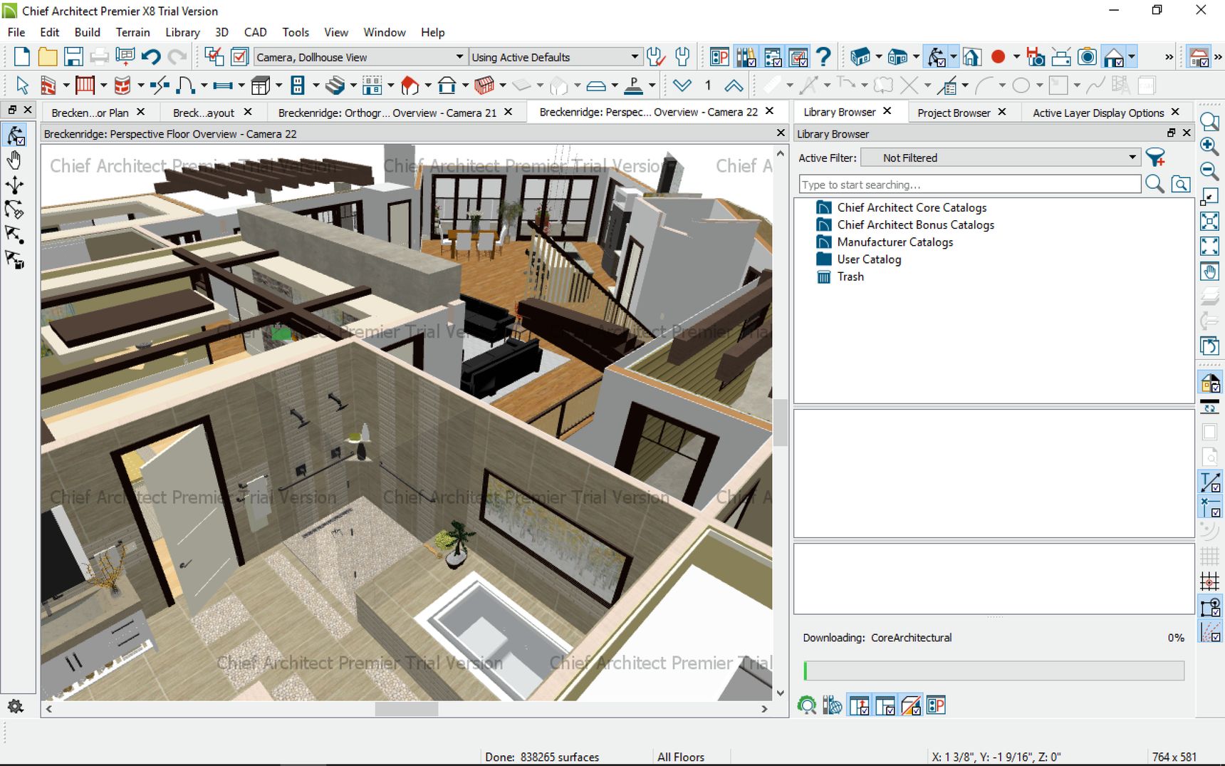1225x766 pixels.
Task: Close the Camera 22 view tab
Action: pos(769,111)
